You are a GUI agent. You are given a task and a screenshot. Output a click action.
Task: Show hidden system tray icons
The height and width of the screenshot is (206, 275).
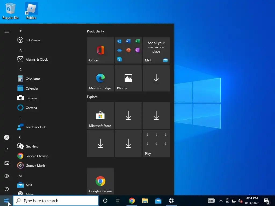coord(221,201)
